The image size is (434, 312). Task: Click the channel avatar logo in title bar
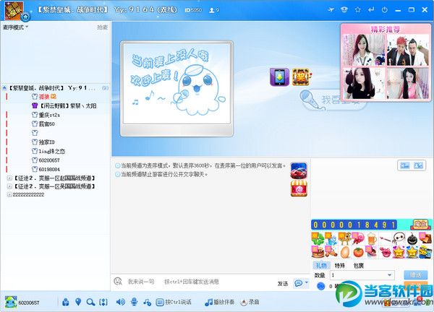(14, 11)
